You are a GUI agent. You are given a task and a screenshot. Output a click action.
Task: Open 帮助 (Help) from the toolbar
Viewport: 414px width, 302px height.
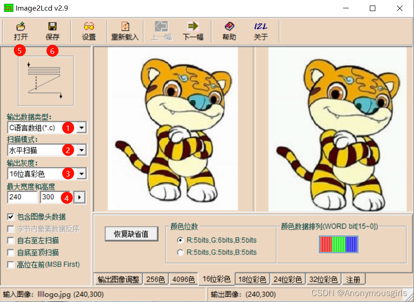point(229,31)
